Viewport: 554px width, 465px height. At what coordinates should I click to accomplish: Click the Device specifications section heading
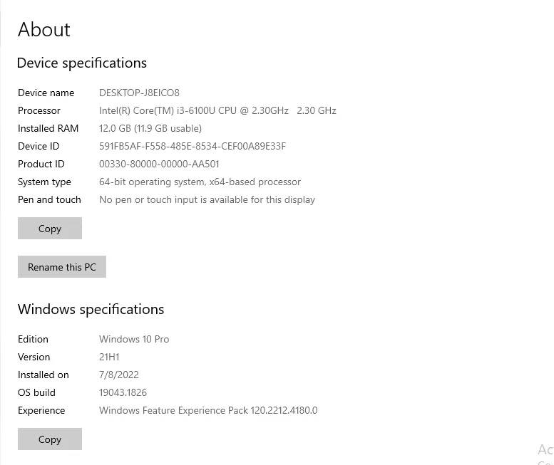pyautogui.click(x=82, y=63)
